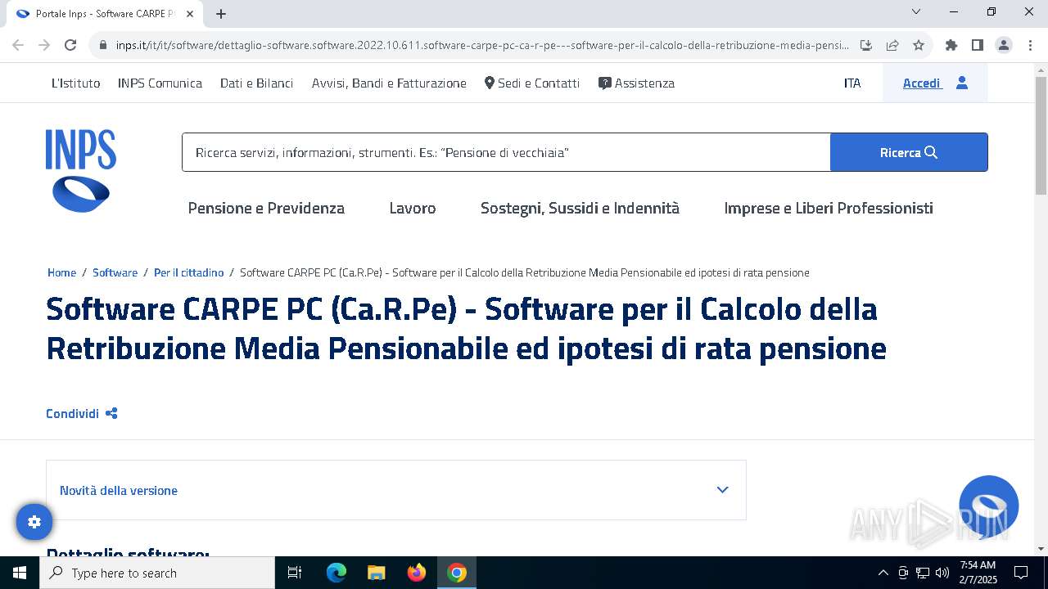Click the user icon next to Accedi

click(x=962, y=83)
